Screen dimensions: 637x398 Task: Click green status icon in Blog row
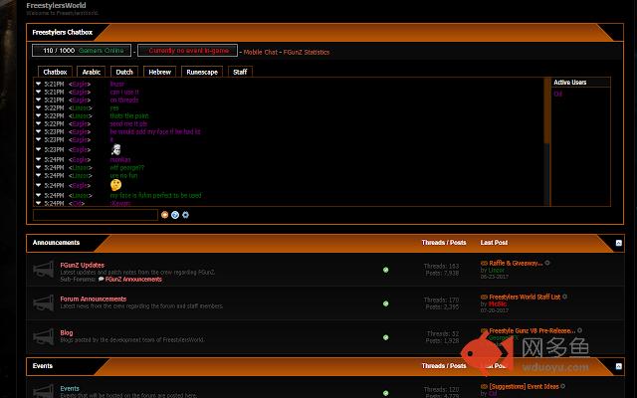pos(385,337)
